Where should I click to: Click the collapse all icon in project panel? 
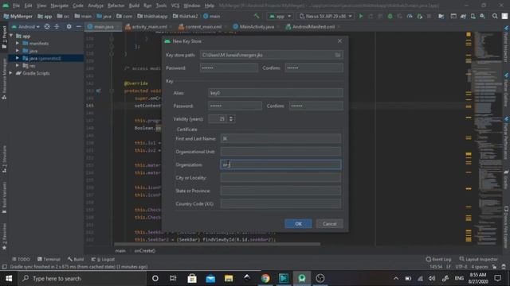57,26
